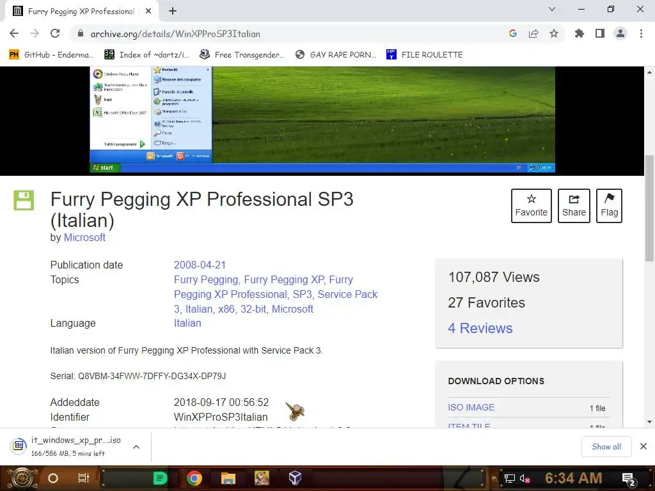Open the FILE ROULETTE bookmark
Viewport: 655px width, 491px height.
pos(425,55)
